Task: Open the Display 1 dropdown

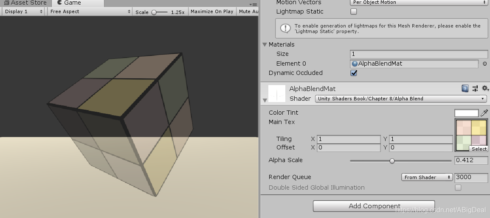Action: 24,11
